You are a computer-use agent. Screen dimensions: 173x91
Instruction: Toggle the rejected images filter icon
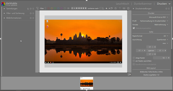72,8
